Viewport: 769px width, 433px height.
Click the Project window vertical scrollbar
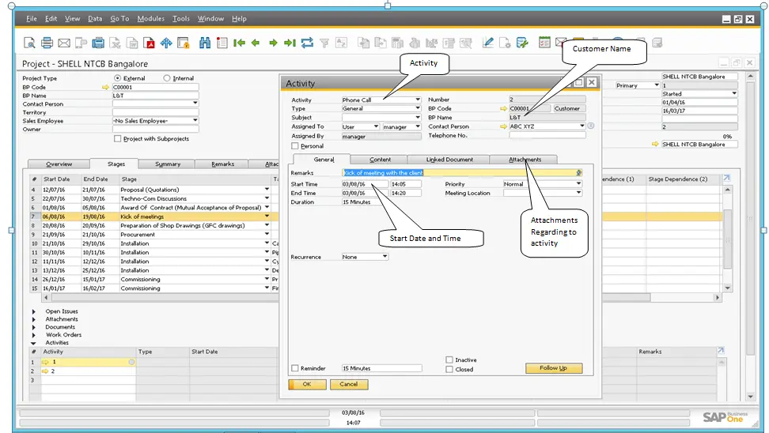(x=750, y=236)
